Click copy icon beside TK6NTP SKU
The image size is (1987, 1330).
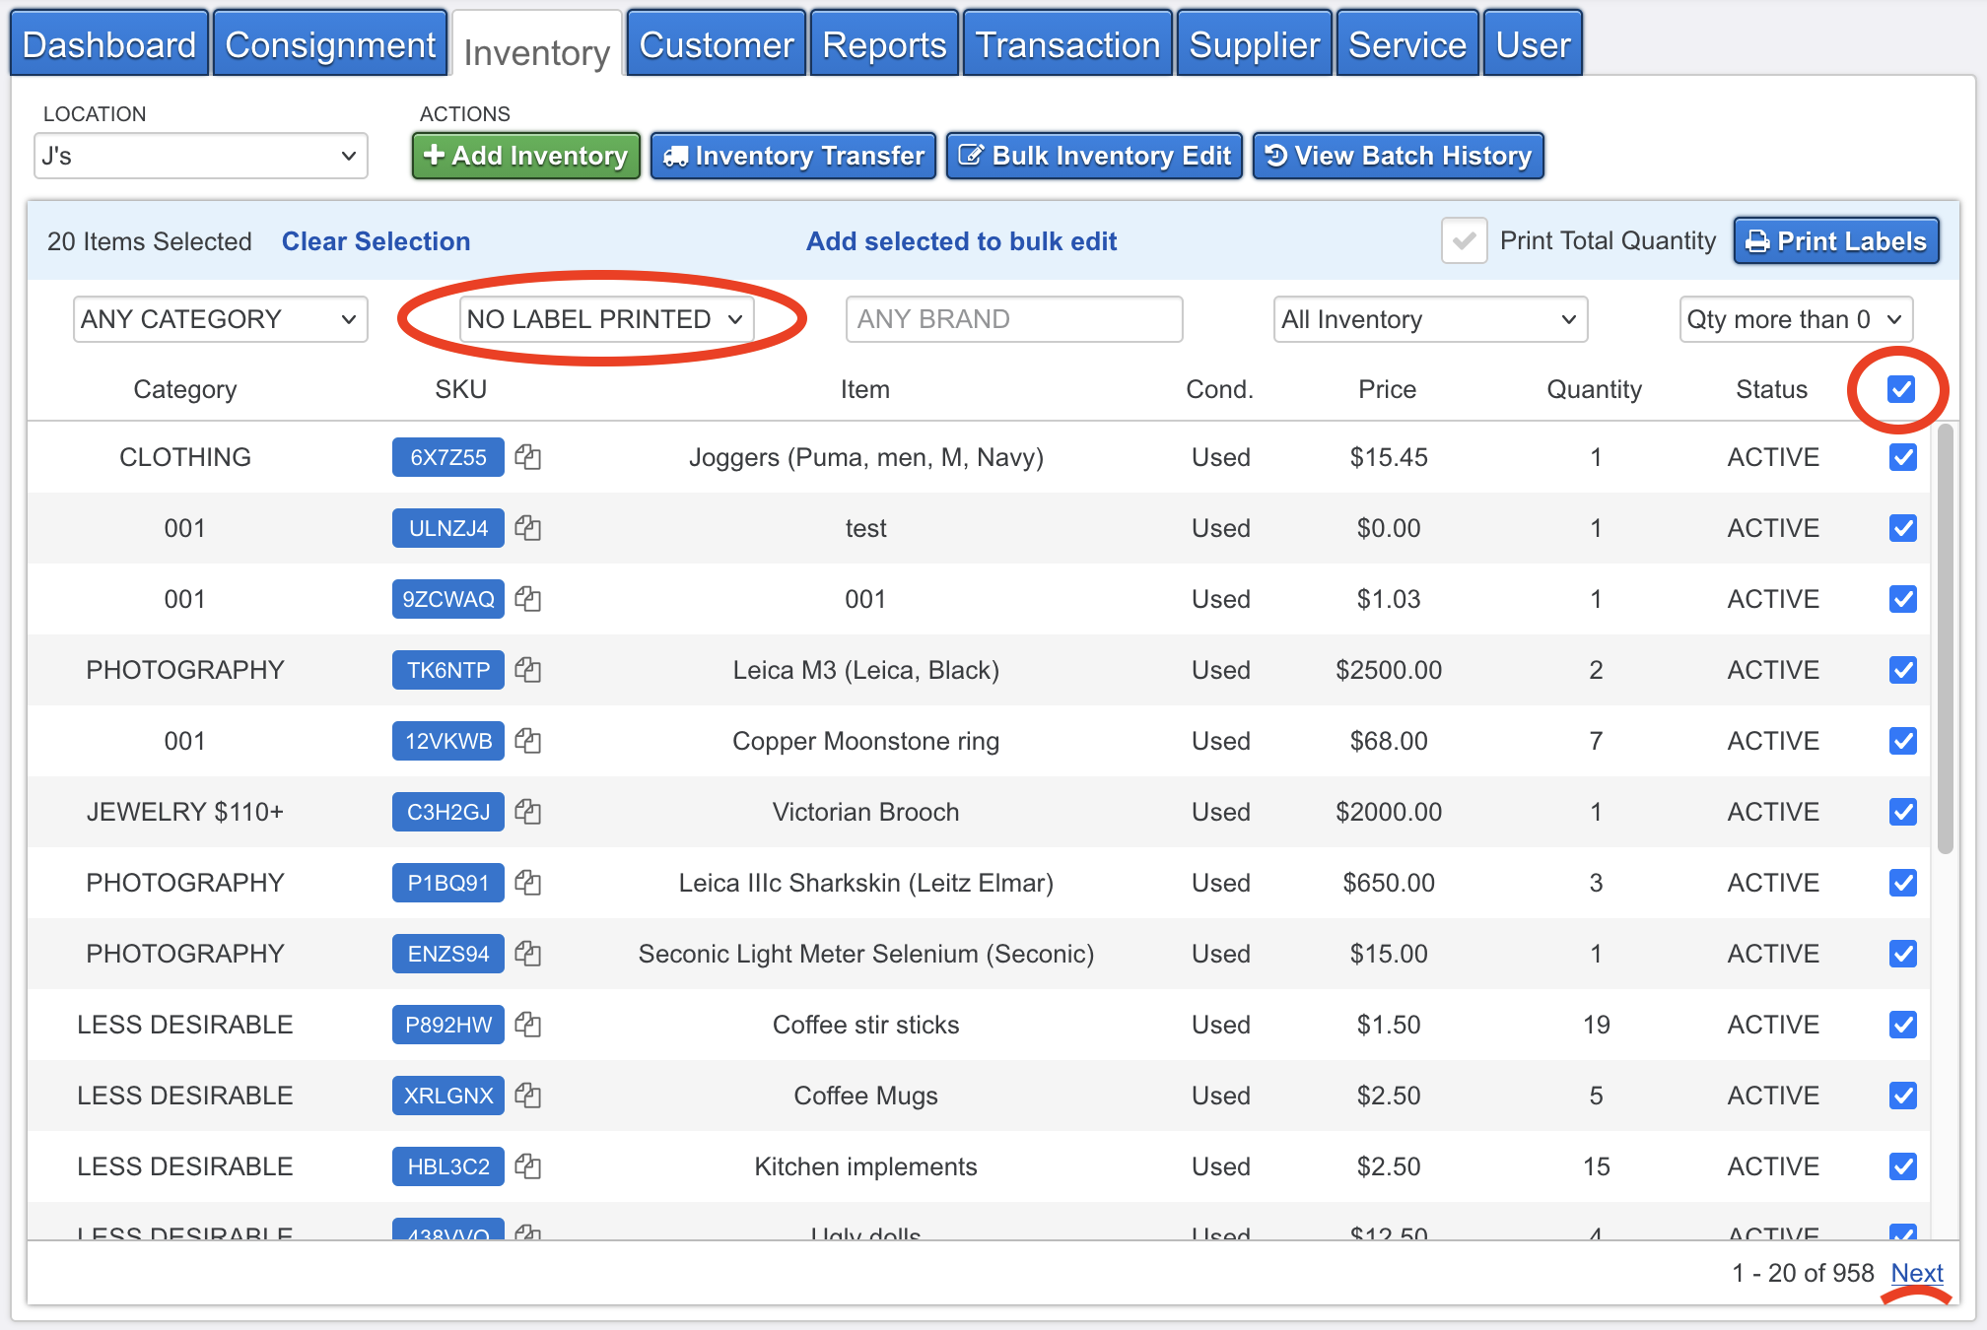(x=528, y=670)
